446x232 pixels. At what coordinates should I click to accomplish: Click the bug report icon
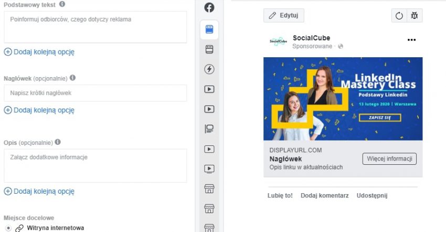[415, 16]
